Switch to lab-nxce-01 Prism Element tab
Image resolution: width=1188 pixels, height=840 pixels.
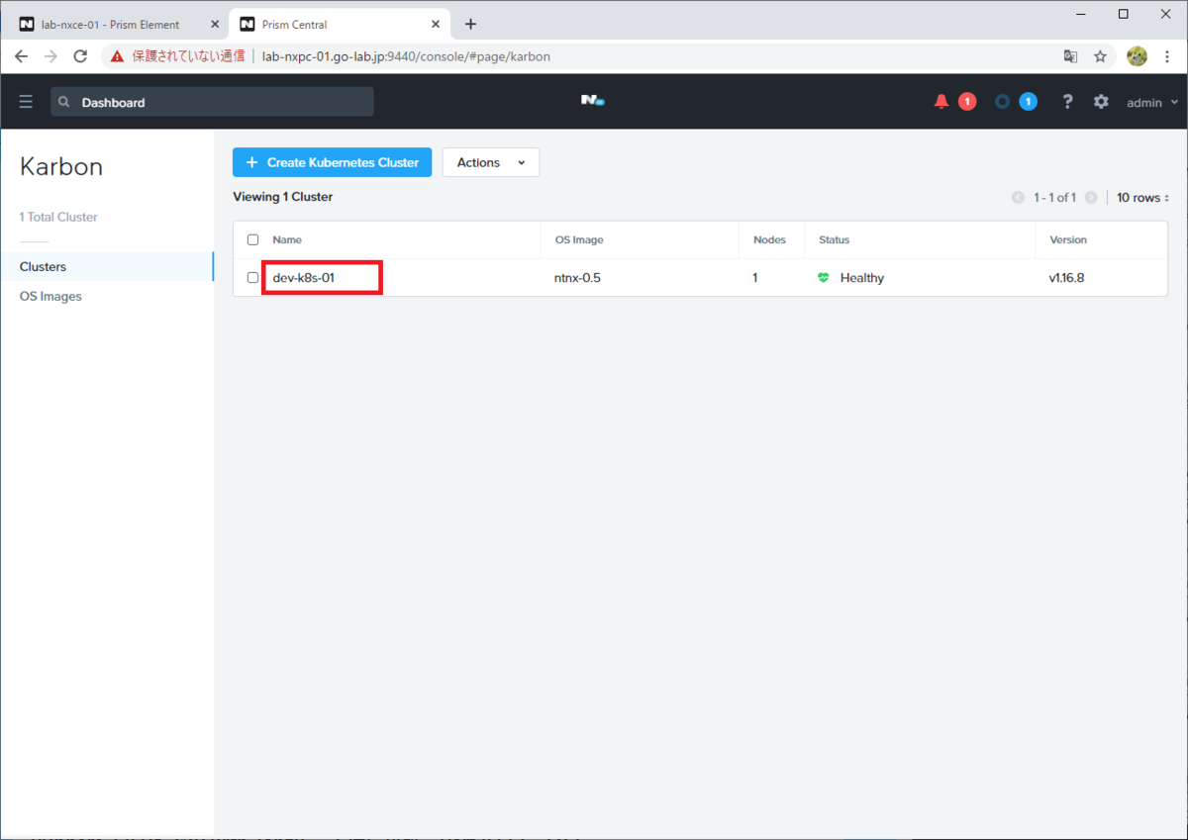pyautogui.click(x=117, y=24)
